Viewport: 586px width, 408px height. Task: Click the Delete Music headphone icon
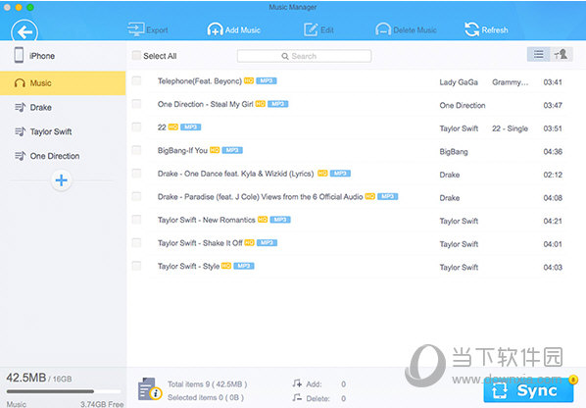click(x=383, y=29)
